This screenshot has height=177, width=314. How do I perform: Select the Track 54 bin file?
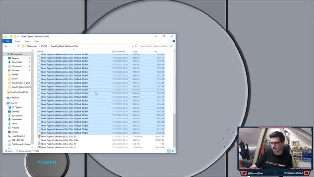[x=101, y=68]
